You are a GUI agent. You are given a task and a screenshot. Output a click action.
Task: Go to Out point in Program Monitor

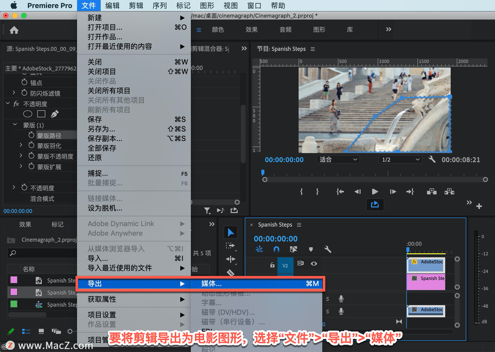tap(410, 192)
